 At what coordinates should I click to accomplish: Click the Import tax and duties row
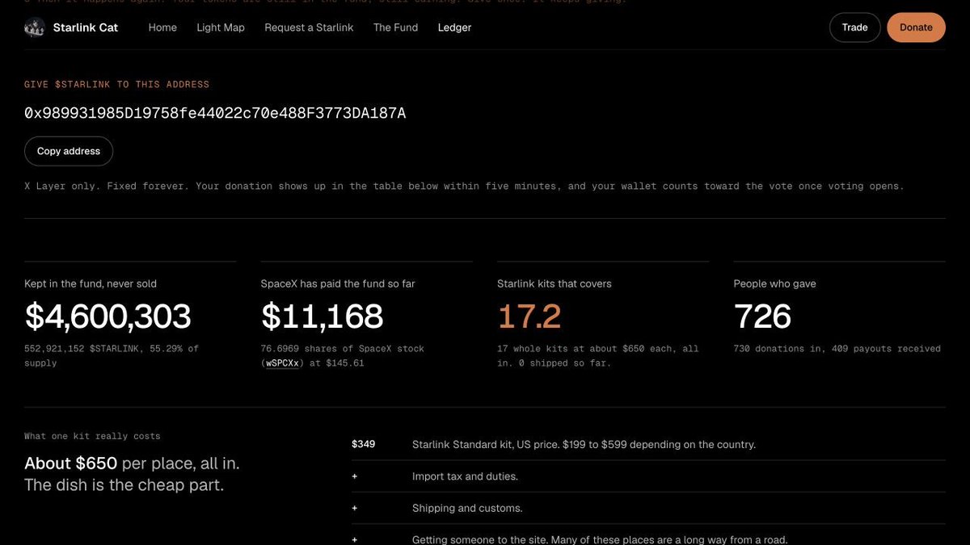[648, 476]
